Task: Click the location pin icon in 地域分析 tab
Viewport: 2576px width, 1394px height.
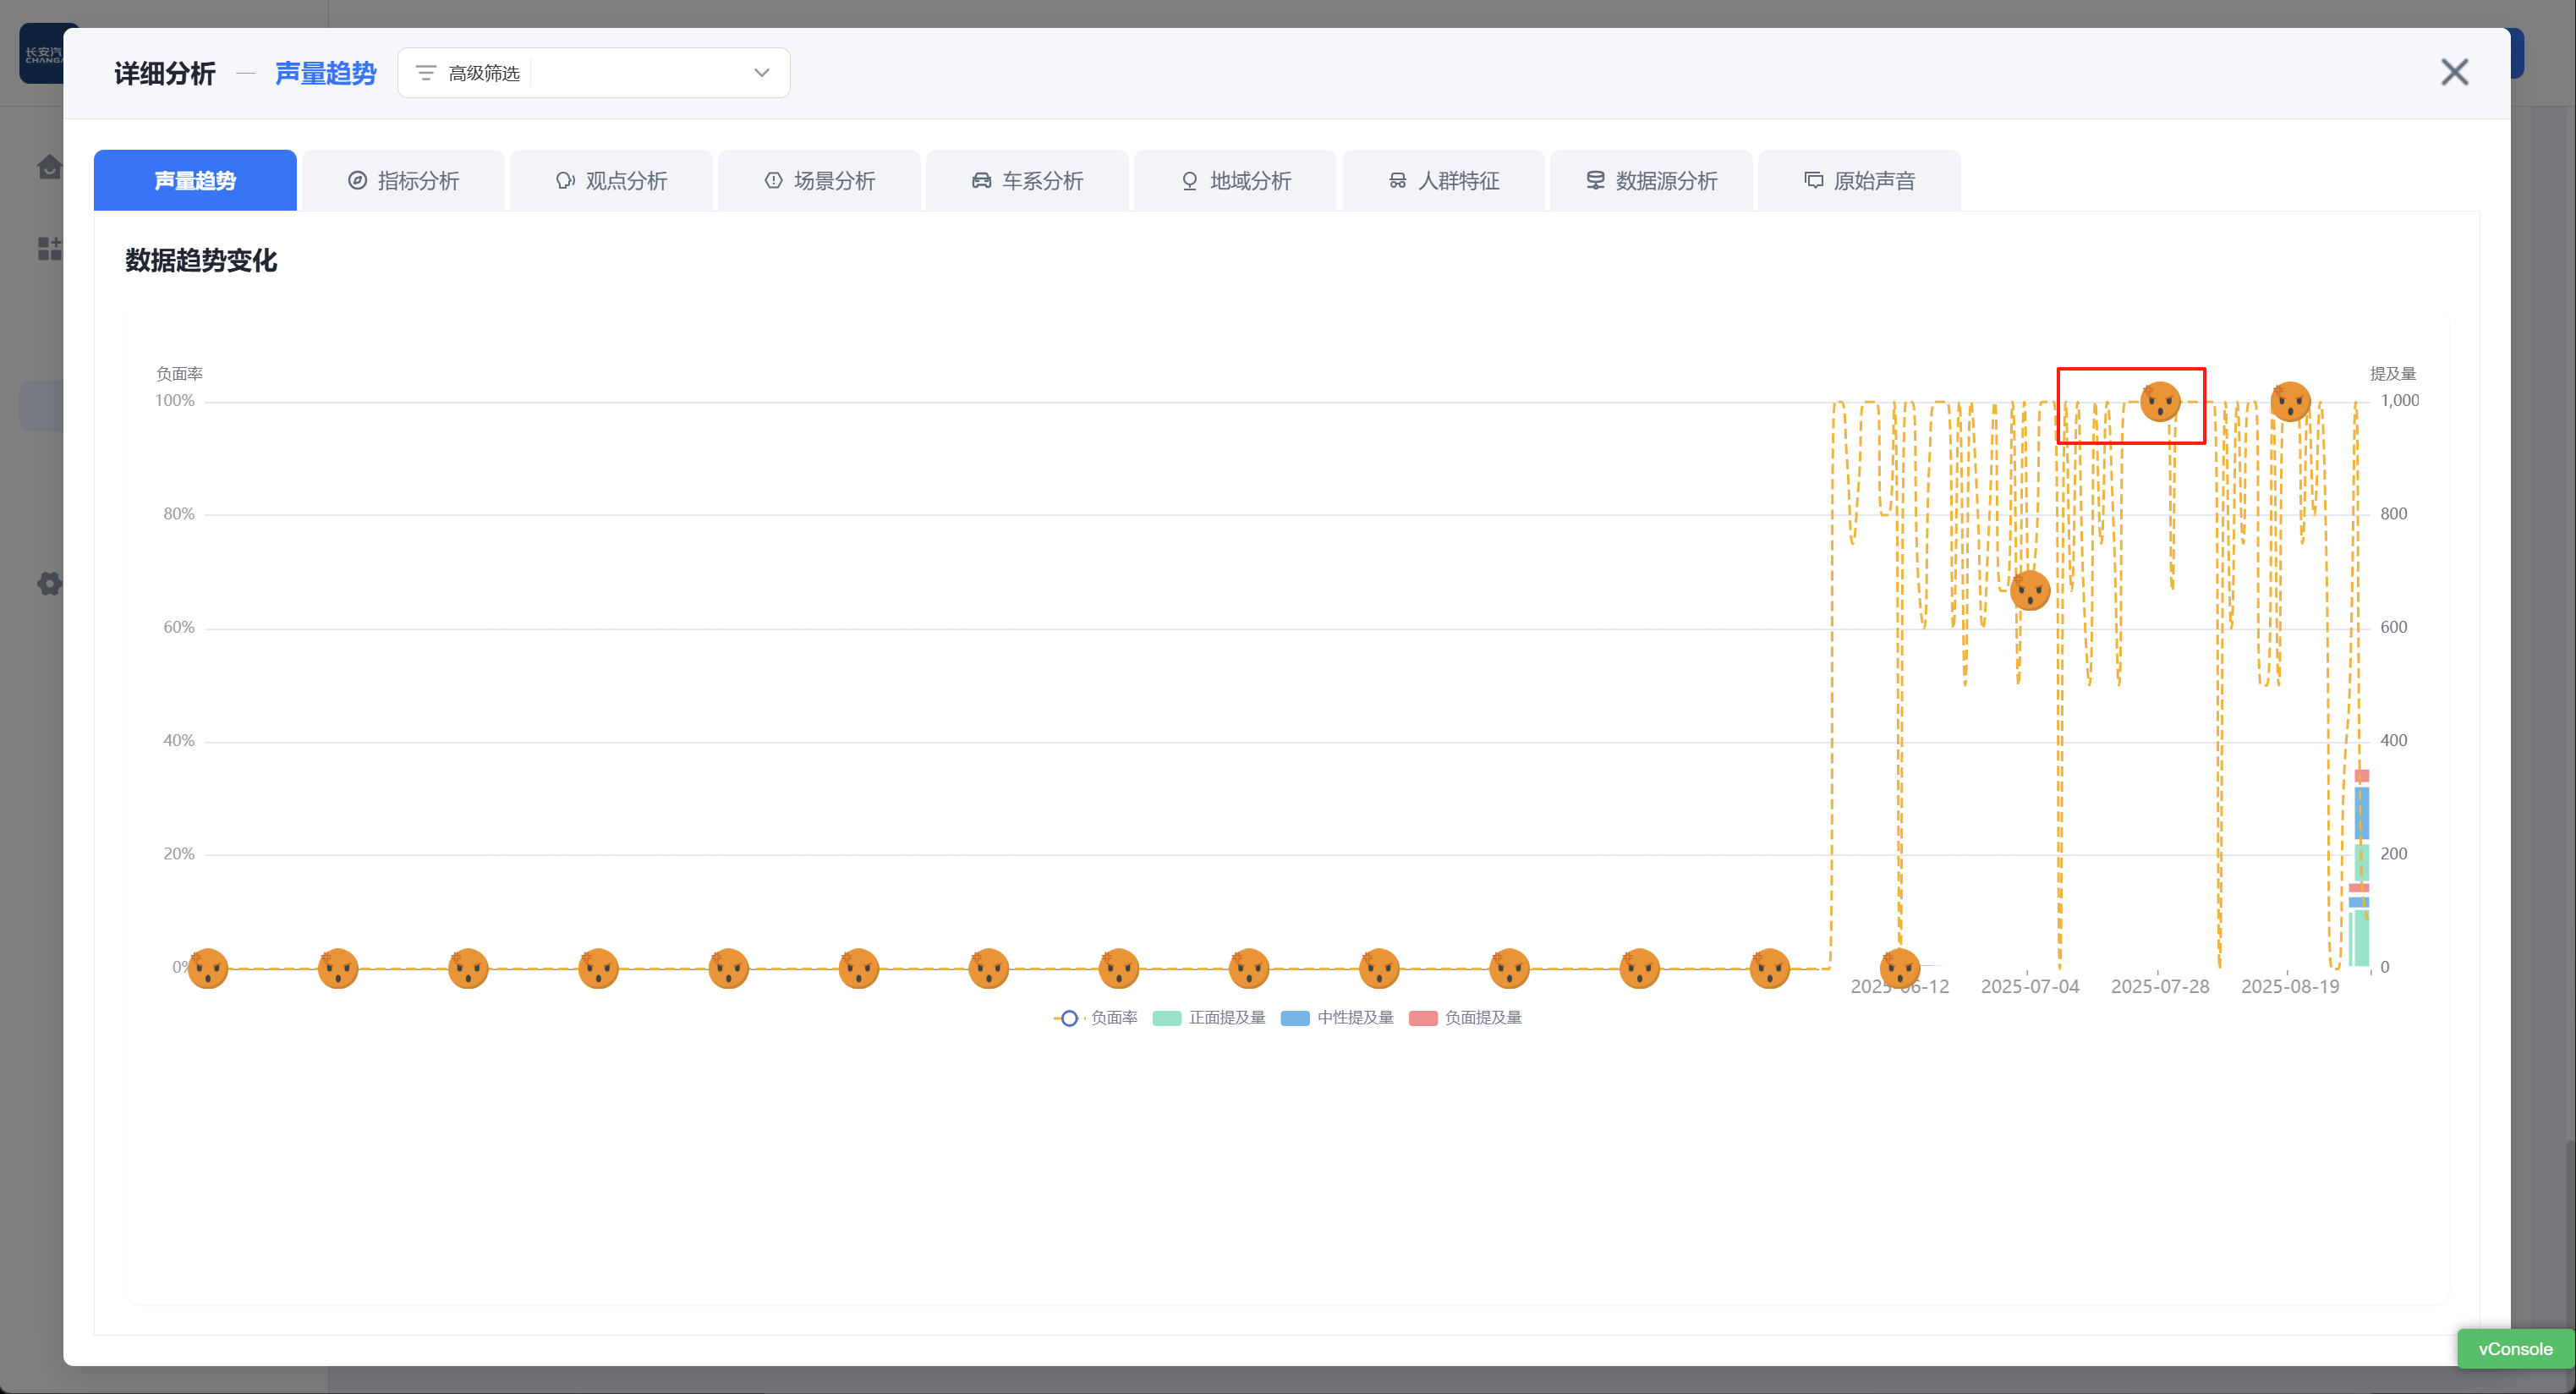Action: click(1189, 180)
